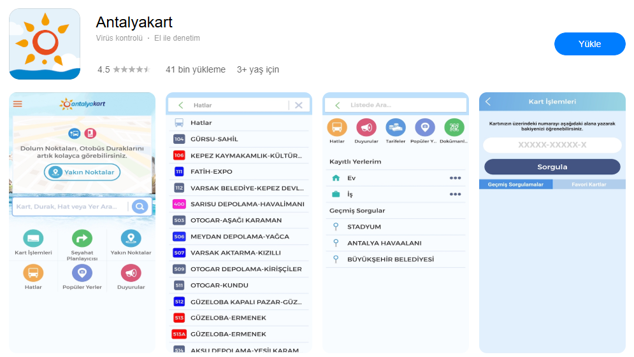Select the 111 FATİH-EXPO line
634x357 pixels.
pos(239,172)
